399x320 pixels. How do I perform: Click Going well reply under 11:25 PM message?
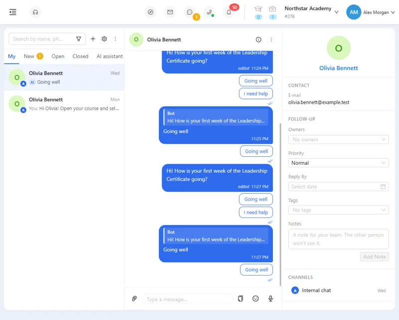(256, 151)
